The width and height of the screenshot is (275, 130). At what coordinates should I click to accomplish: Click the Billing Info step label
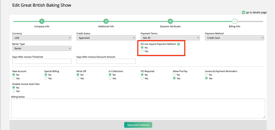(x=234, y=27)
